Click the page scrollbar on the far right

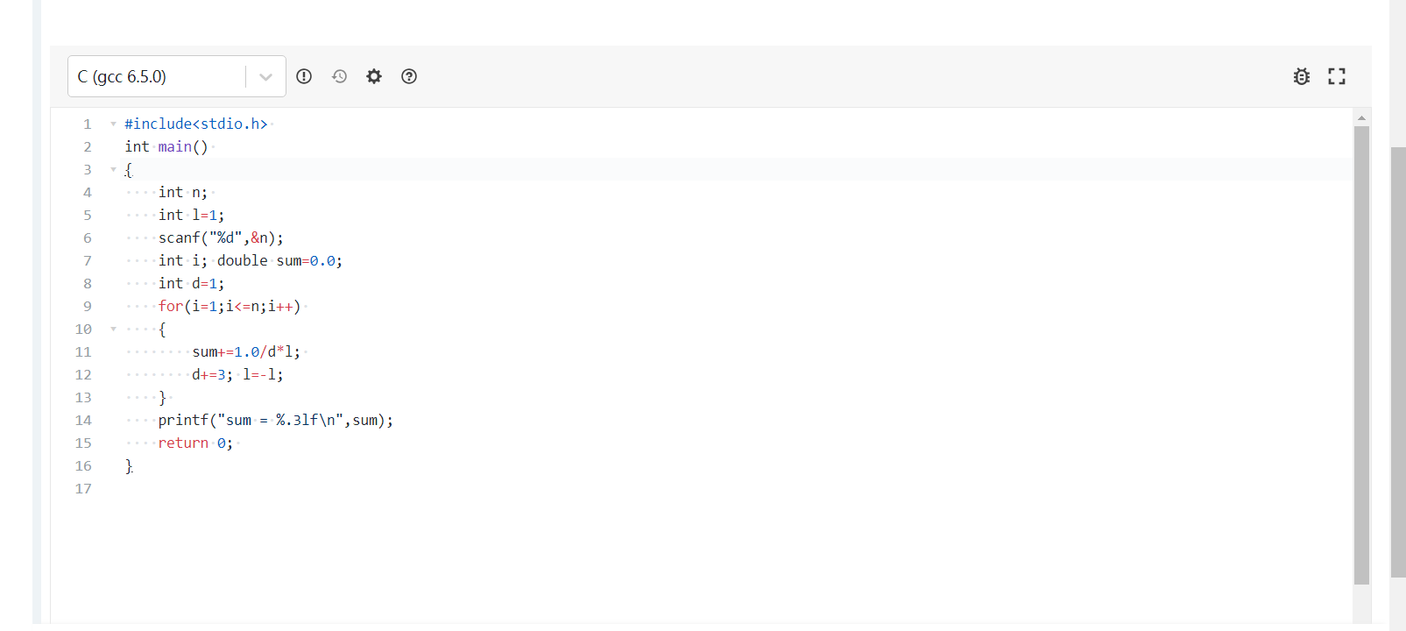[1397, 359]
